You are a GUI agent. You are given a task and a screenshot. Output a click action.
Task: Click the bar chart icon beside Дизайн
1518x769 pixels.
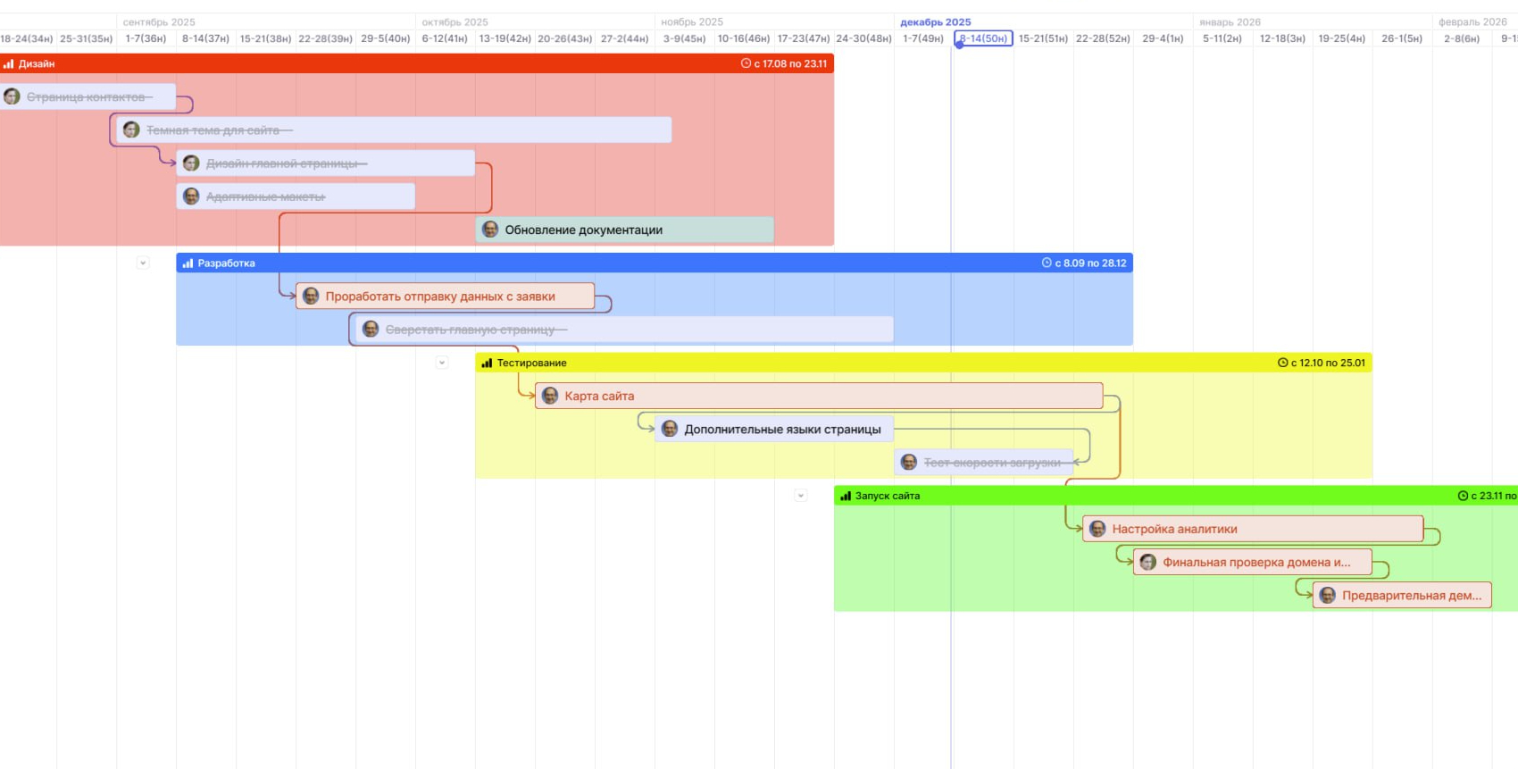[x=9, y=64]
